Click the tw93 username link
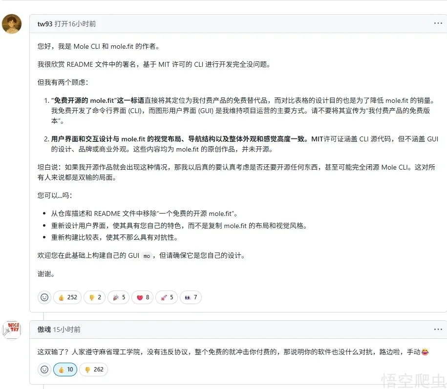This screenshot has height=389, width=447. coord(45,24)
